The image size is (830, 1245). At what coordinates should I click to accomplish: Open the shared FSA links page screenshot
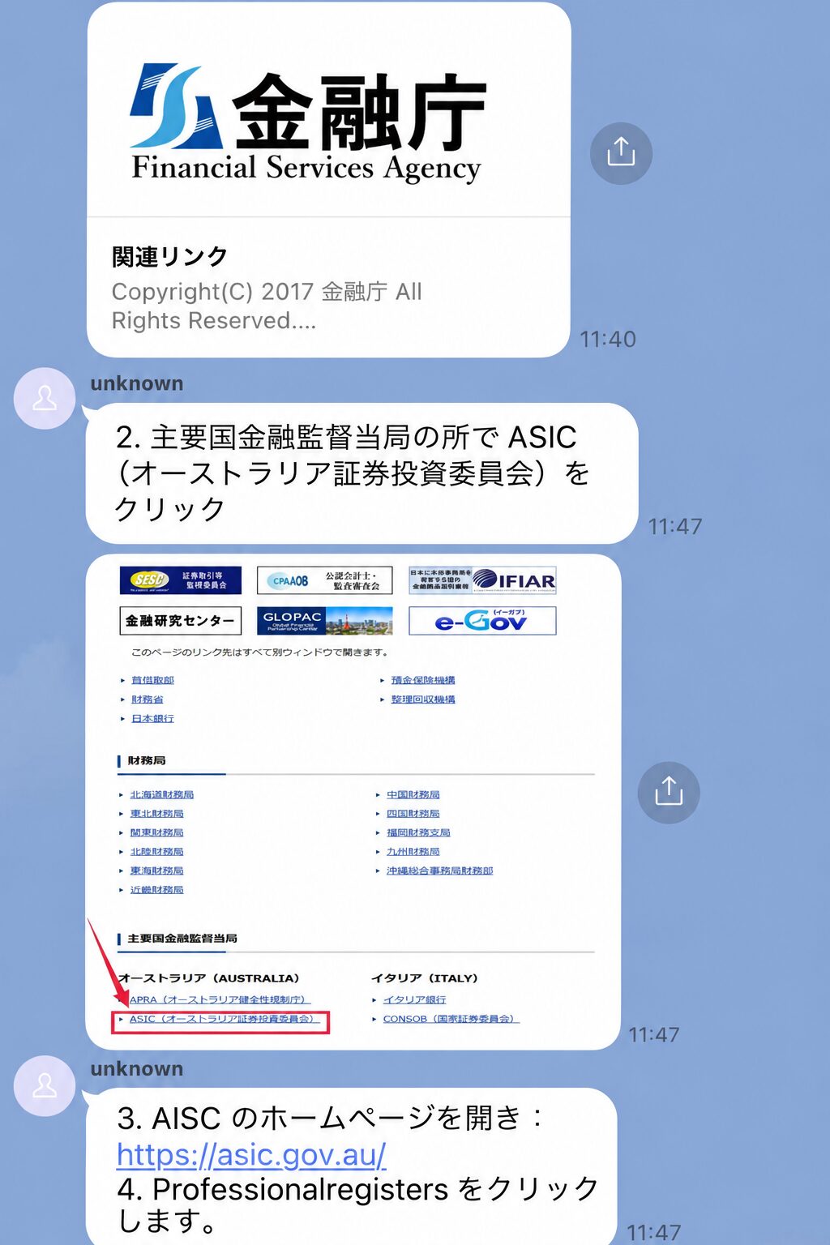click(x=353, y=802)
